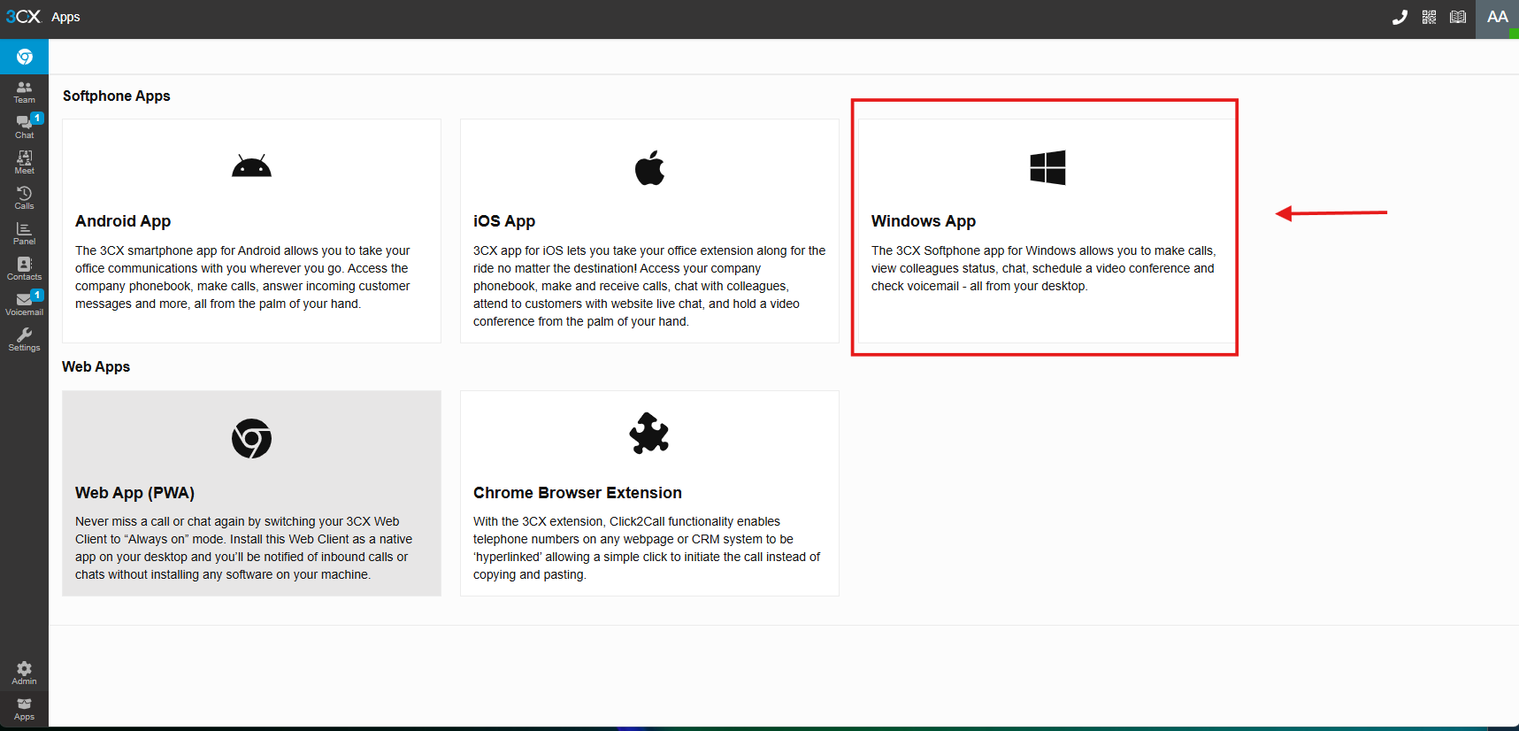
Task: Click the Apps page title in header
Action: point(65,17)
